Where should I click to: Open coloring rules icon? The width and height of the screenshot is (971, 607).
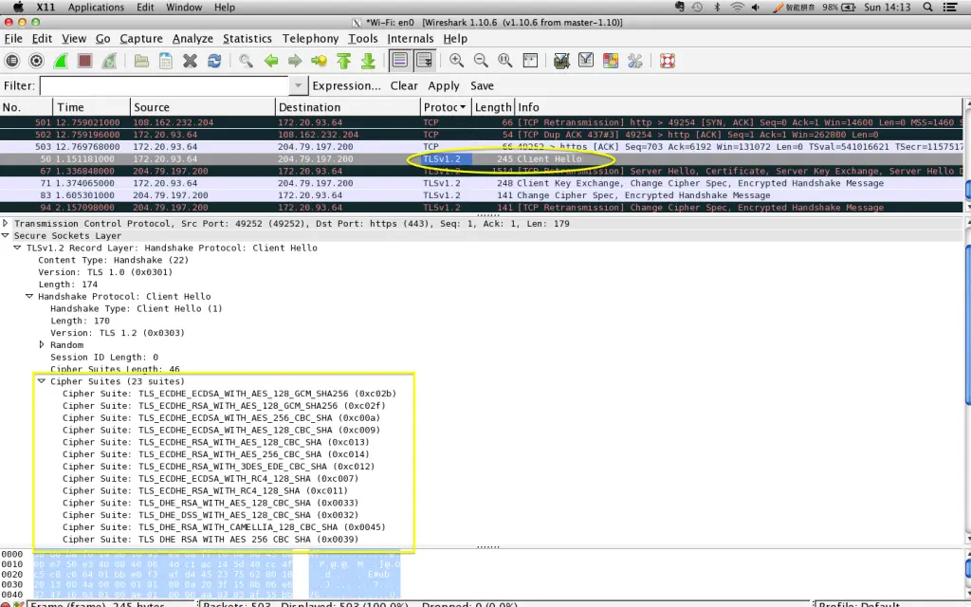pos(610,61)
